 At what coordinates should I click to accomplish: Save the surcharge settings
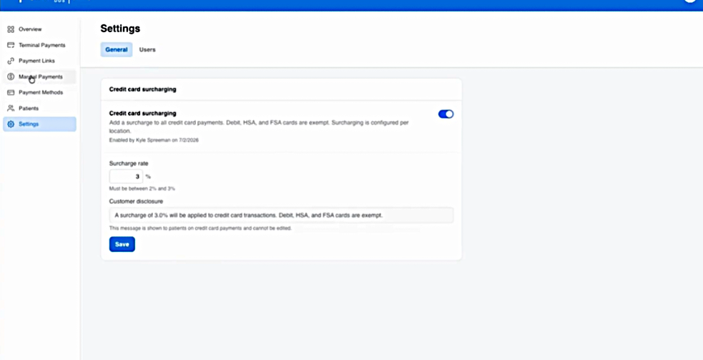pos(122,244)
